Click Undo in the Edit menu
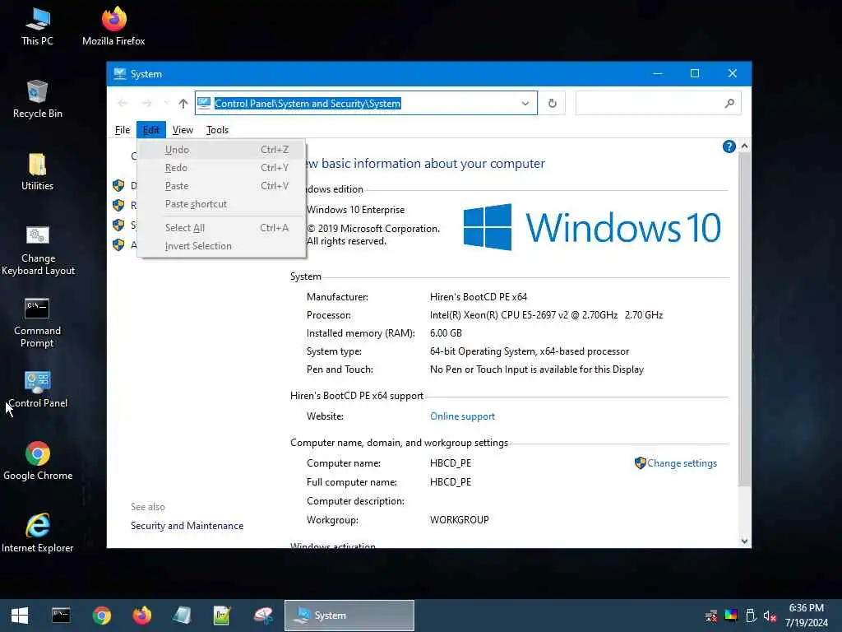The width and height of the screenshot is (842, 632). pos(222,150)
